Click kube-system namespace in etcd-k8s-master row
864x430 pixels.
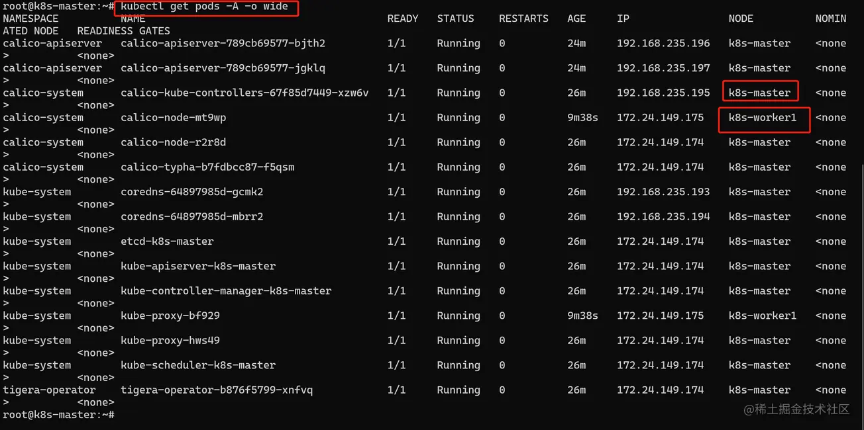click(x=37, y=241)
